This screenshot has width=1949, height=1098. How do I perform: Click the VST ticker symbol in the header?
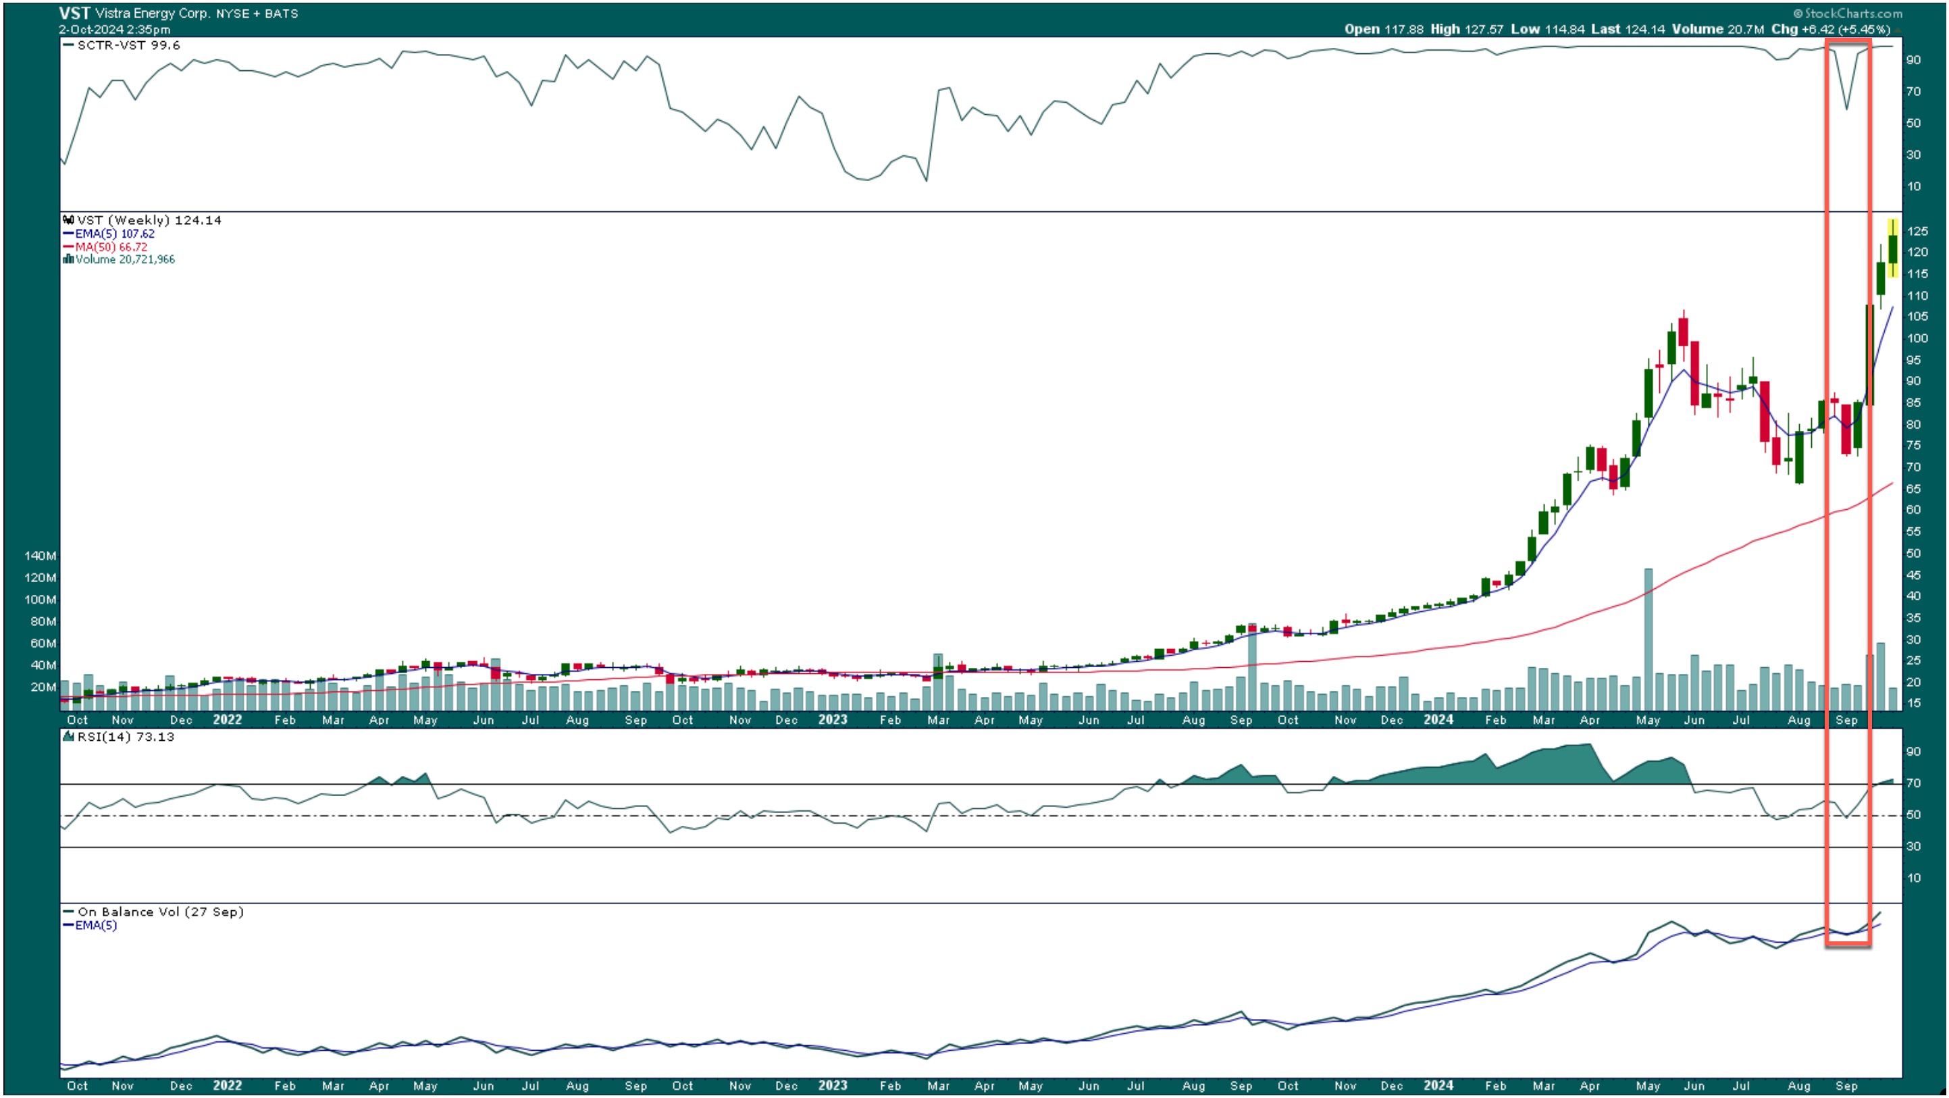[x=75, y=13]
